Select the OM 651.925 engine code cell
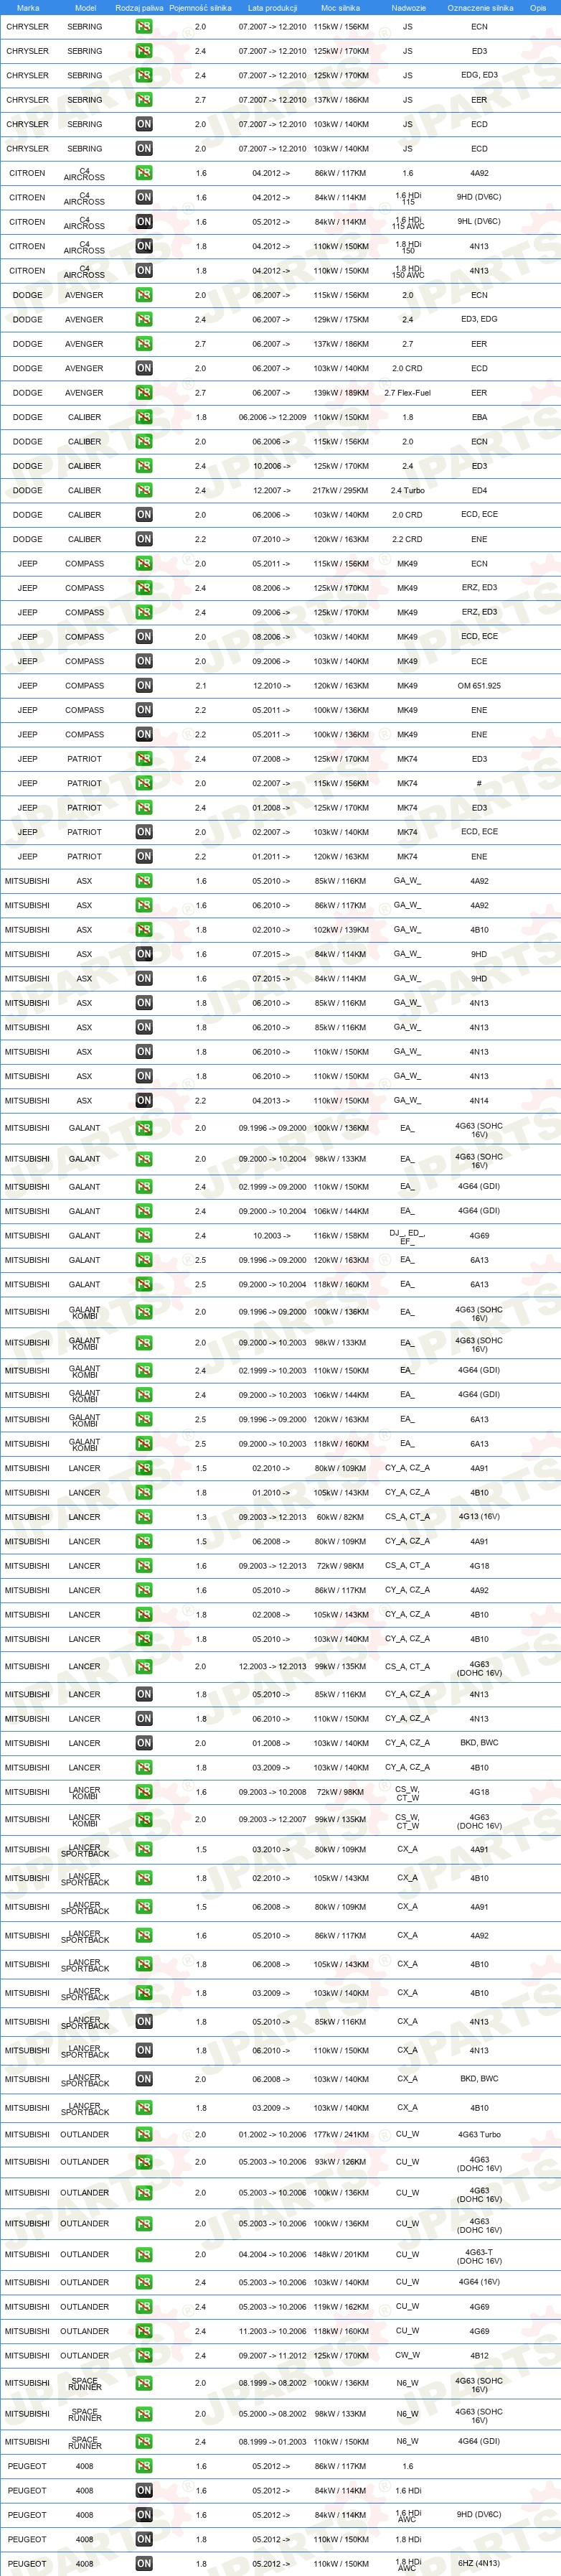The image size is (561, 2576). (479, 686)
